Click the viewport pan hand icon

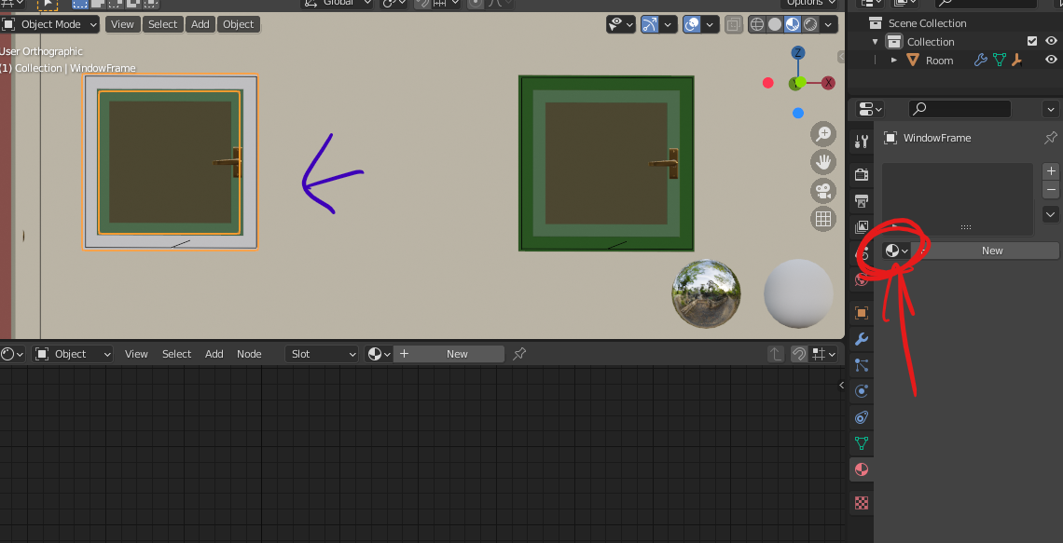(823, 162)
